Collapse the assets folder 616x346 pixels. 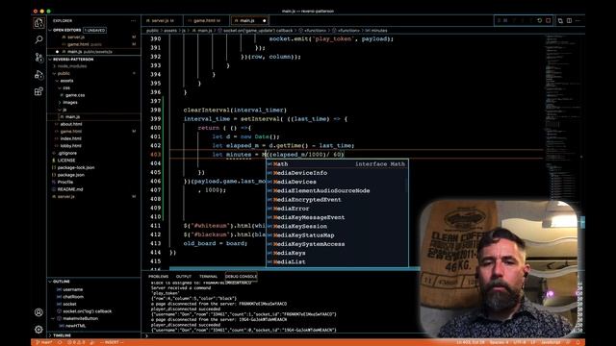66,81
